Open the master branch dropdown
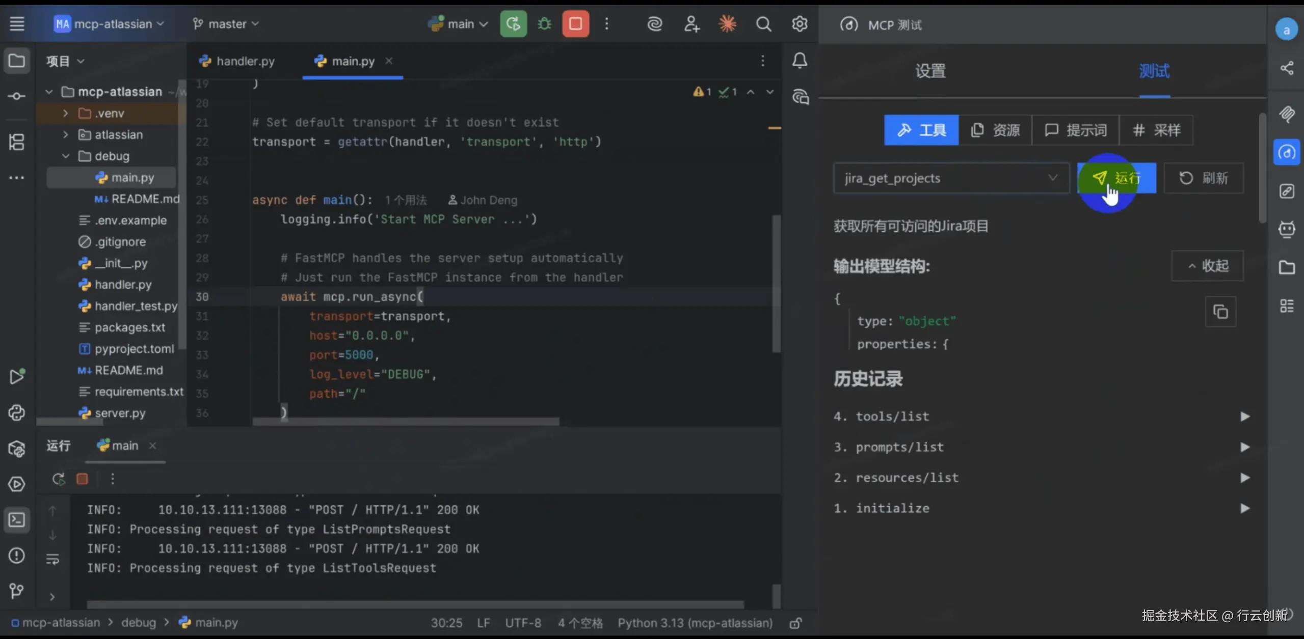 [226, 24]
